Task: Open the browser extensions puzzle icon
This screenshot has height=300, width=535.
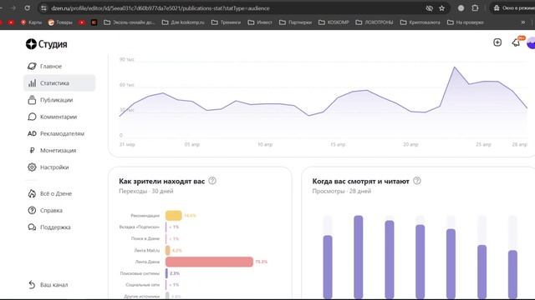Action: click(x=475, y=7)
